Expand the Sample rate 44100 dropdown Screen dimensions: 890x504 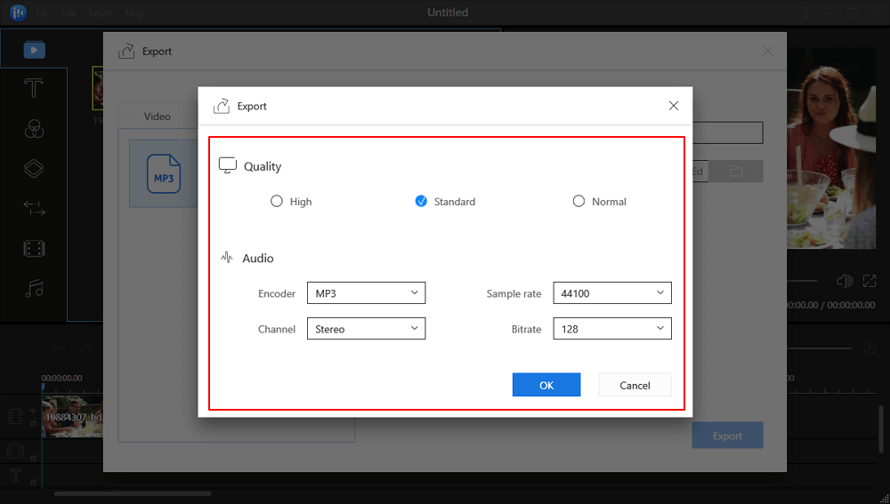tap(611, 293)
